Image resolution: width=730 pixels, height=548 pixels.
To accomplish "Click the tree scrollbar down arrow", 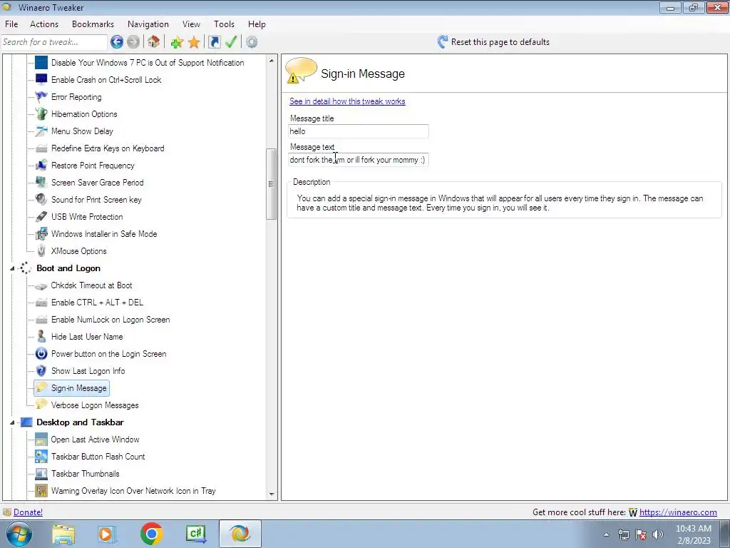I will point(272,494).
